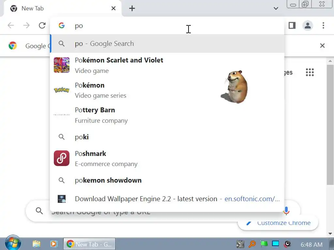Go forward with the forward arrow
Screen dimensions: 334x250
point(26,25)
